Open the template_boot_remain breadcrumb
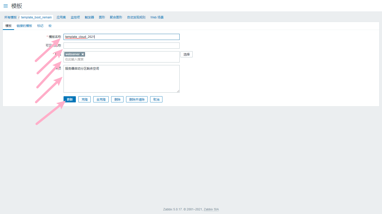This screenshot has width=382, height=214. tap(36, 17)
